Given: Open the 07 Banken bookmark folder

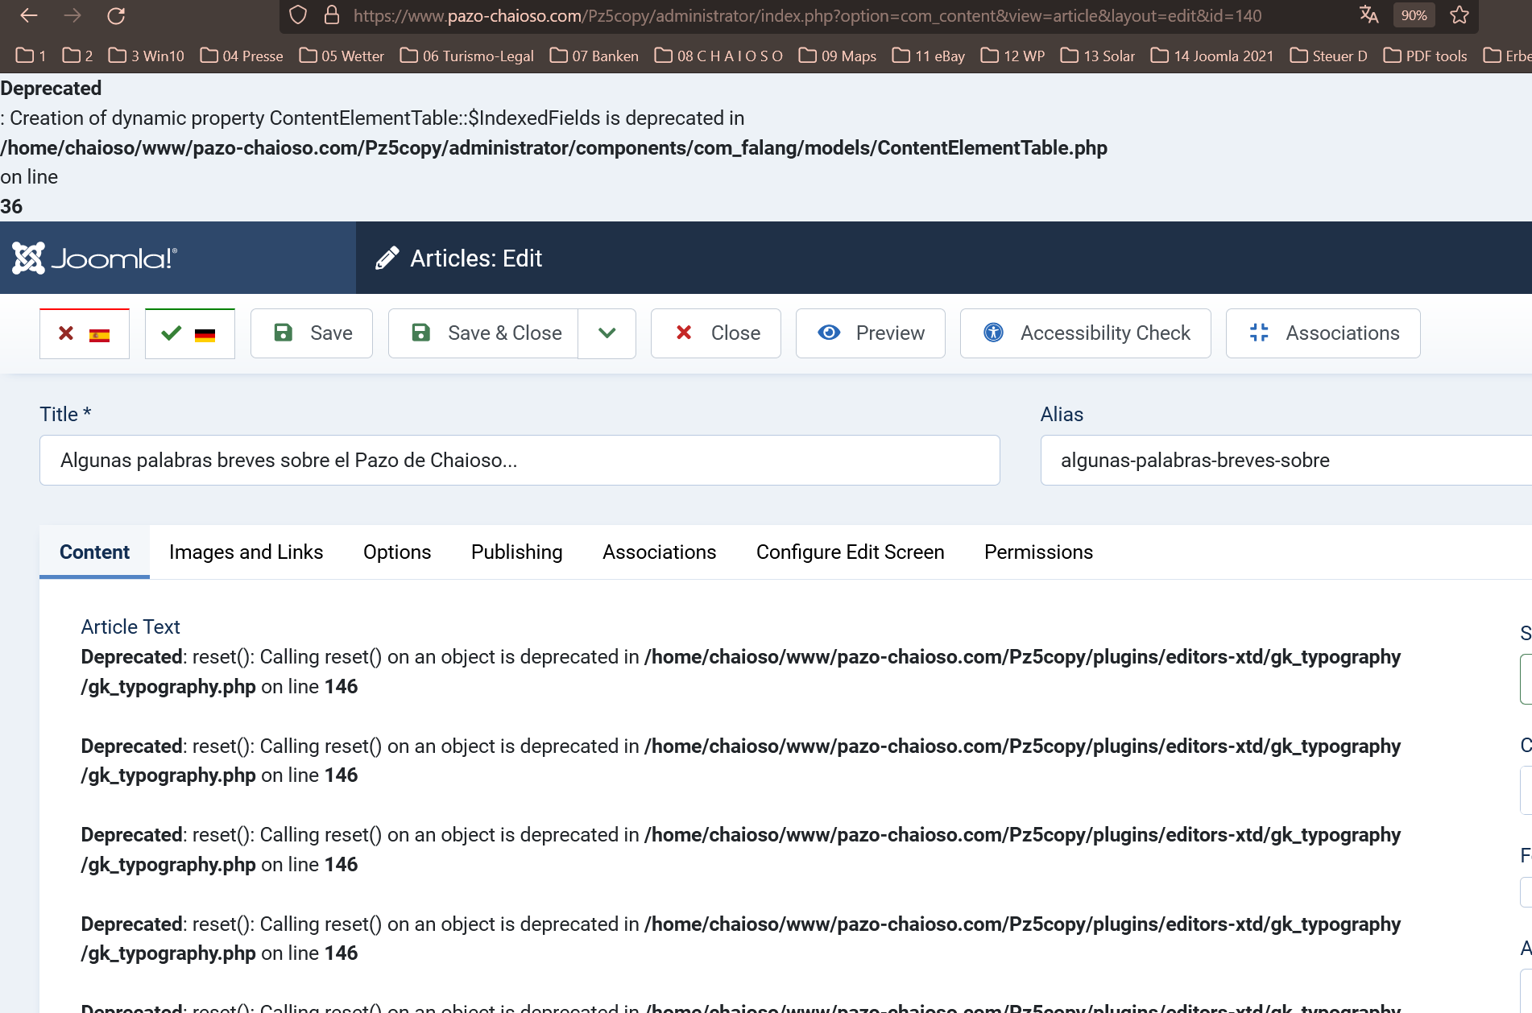Looking at the screenshot, I should point(594,56).
